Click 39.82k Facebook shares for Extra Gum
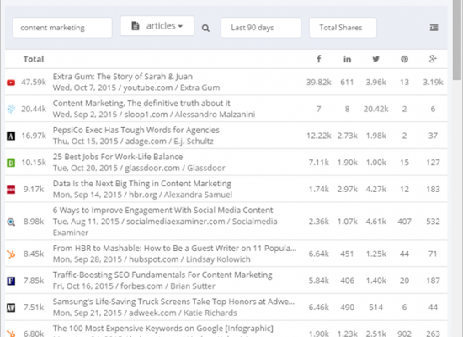Image resolution: width=463 pixels, height=337 pixels. pos(318,83)
